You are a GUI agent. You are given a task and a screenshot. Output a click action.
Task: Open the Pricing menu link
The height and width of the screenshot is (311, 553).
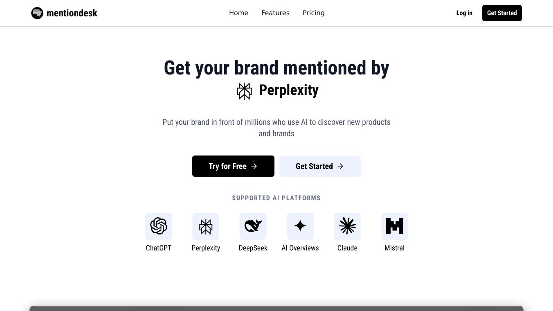pyautogui.click(x=313, y=13)
